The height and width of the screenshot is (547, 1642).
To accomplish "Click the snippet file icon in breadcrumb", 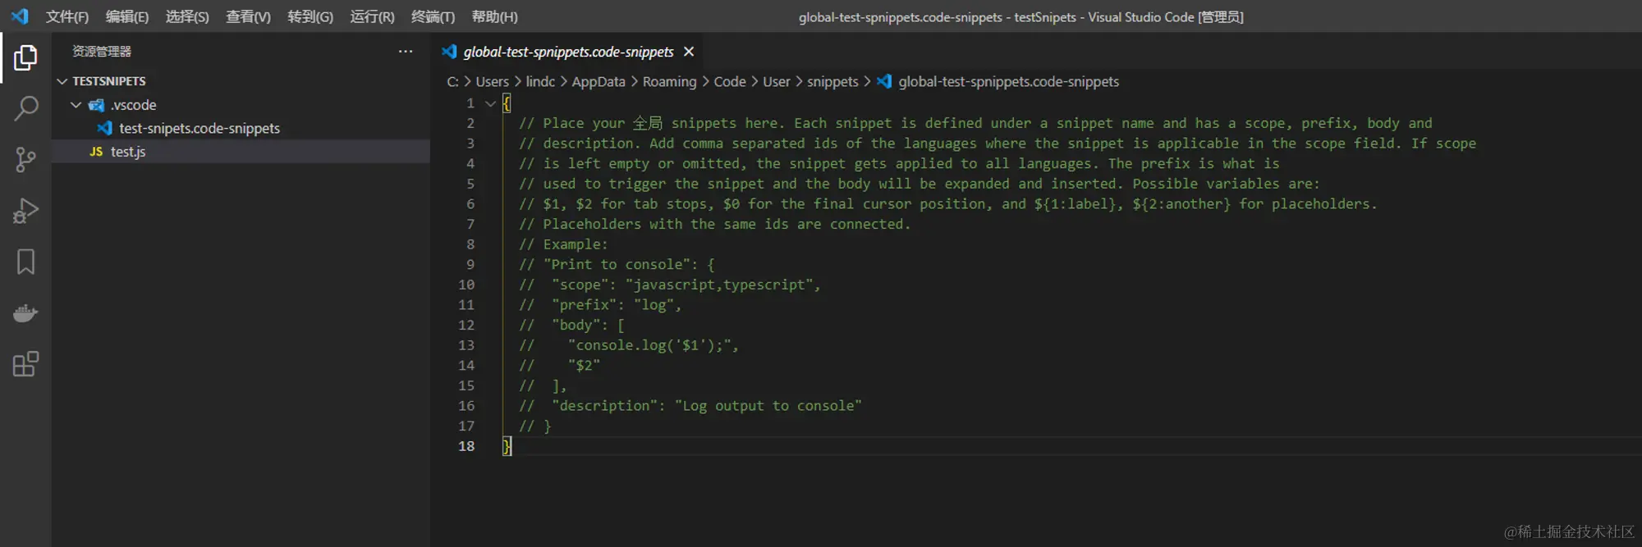I will coord(884,81).
